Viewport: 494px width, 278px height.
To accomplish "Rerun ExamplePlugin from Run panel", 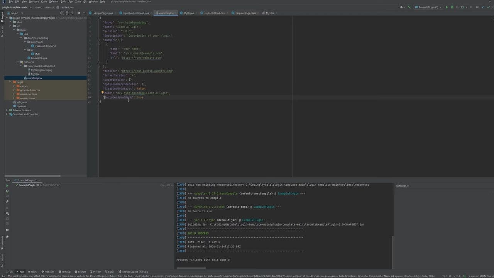I will coord(7,186).
